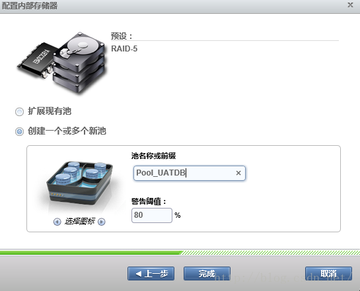This screenshot has width=360, height=291.
Task: Click the RAID-5 preset text
Action: [124, 49]
